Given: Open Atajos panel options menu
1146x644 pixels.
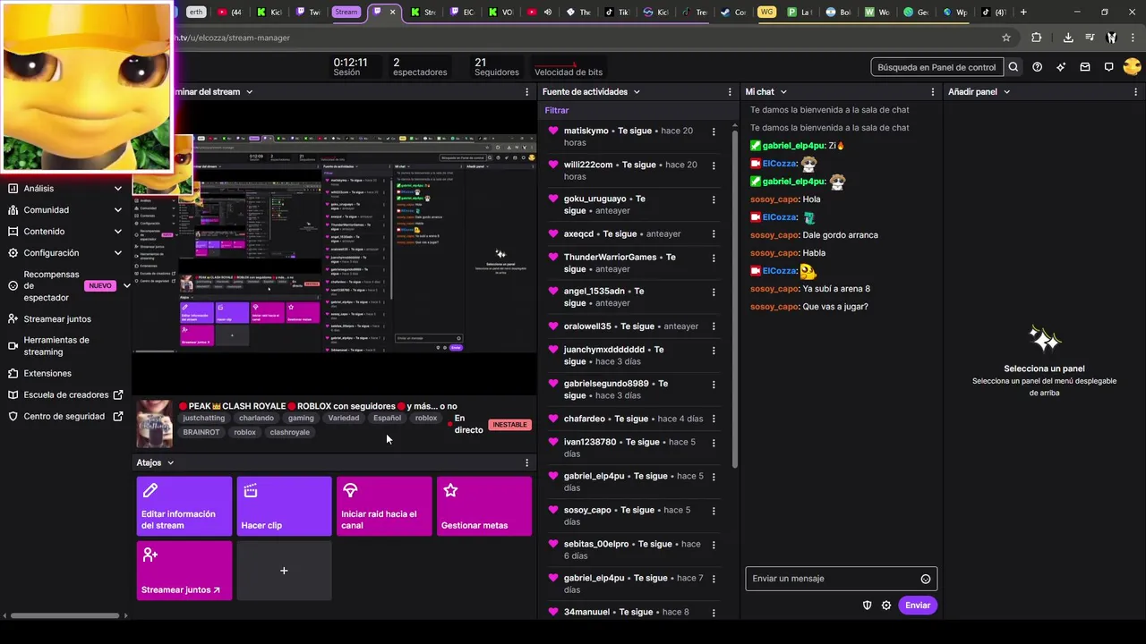Looking at the screenshot, I should 526,462.
